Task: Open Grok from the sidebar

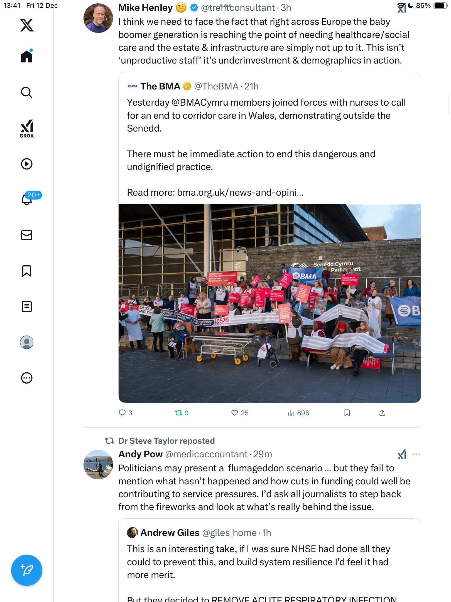Action: pyautogui.click(x=27, y=129)
